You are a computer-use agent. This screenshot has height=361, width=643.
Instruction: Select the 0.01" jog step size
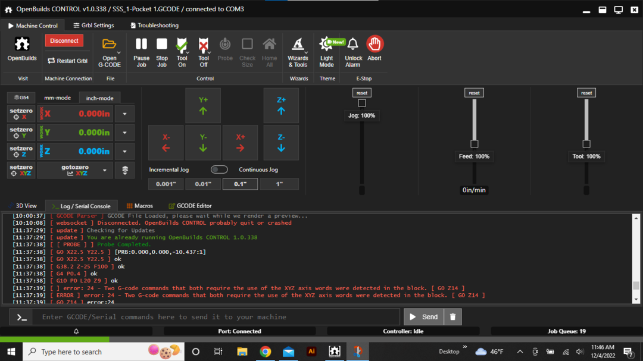pos(203,184)
